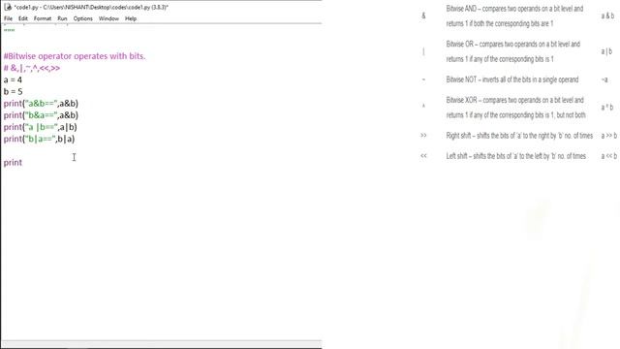Click the 'a << b' example in table

pyautogui.click(x=609, y=156)
